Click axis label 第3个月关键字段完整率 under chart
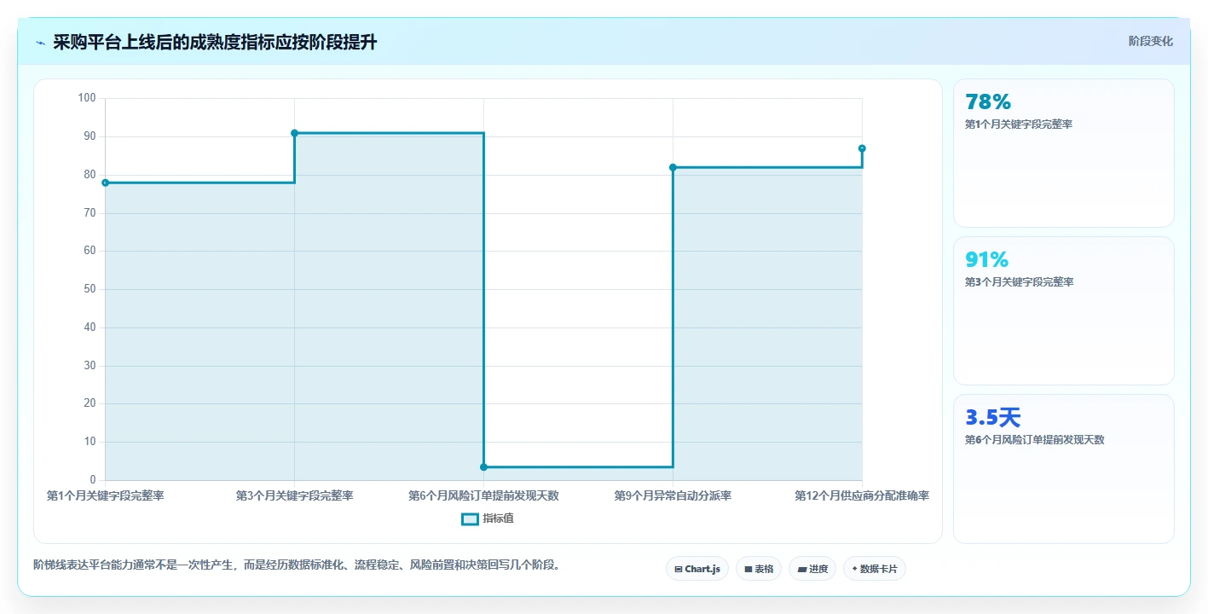This screenshot has height=614, width=1208. point(294,495)
